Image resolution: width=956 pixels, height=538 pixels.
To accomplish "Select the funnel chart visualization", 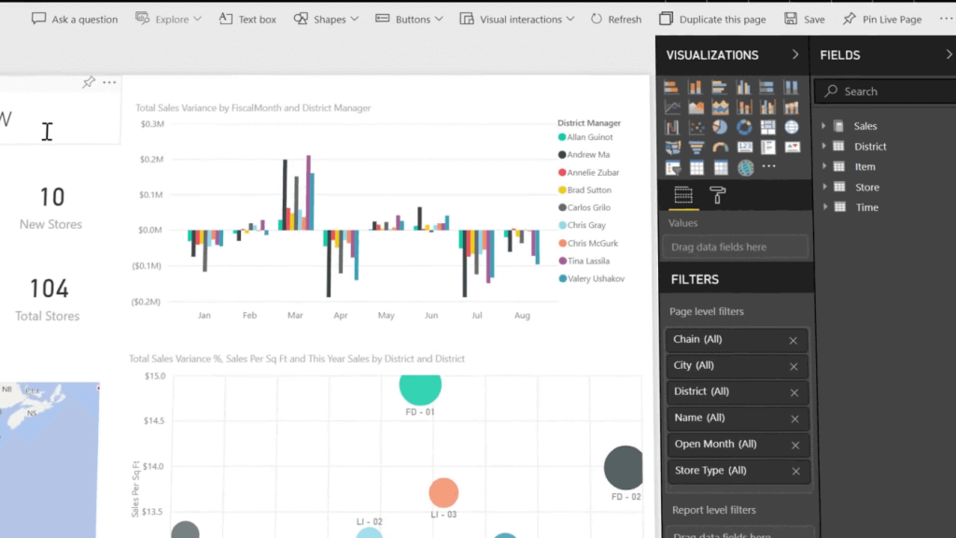I will point(696,147).
